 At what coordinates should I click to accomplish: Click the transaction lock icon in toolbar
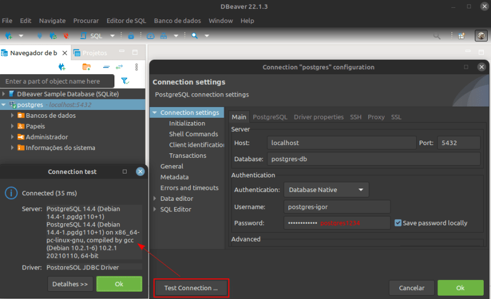pos(131,36)
